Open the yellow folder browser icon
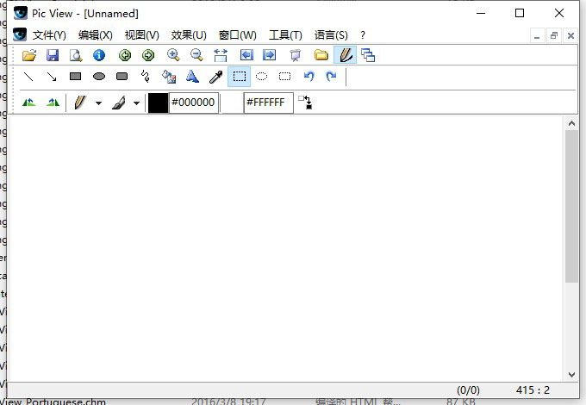Viewport: 586px width, 405px height. coord(321,55)
